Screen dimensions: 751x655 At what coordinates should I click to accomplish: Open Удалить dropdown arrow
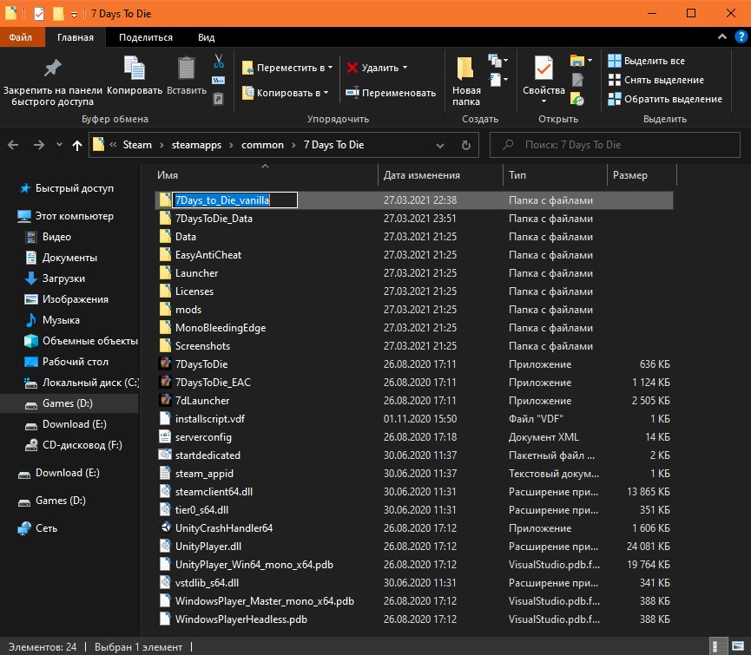[405, 68]
